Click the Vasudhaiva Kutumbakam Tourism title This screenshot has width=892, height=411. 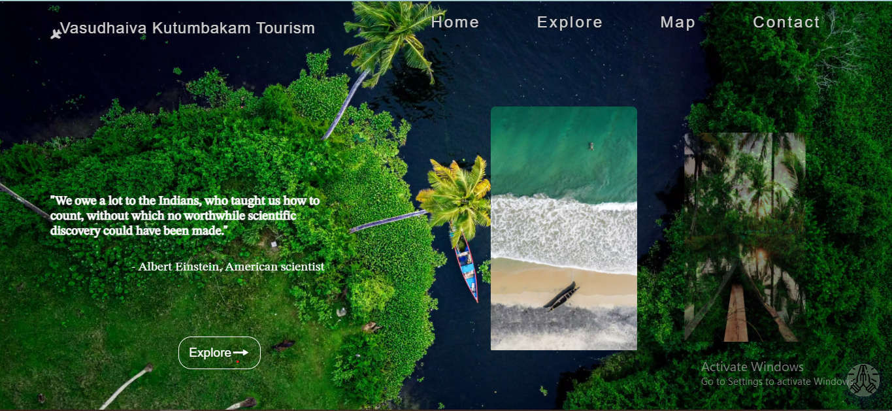[188, 28]
